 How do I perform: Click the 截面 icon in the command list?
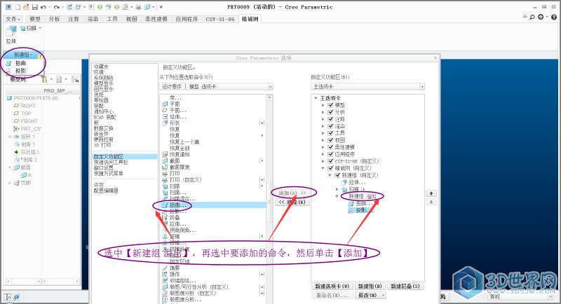point(165,160)
